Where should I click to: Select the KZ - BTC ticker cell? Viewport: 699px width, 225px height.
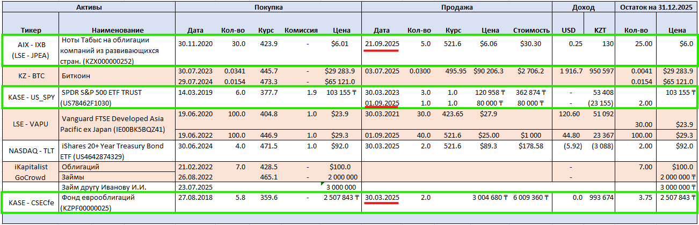(x=31, y=77)
